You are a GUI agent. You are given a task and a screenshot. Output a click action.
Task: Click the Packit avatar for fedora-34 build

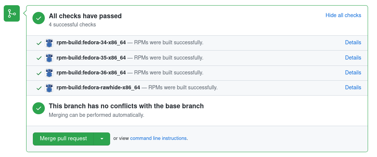tap(49, 43)
